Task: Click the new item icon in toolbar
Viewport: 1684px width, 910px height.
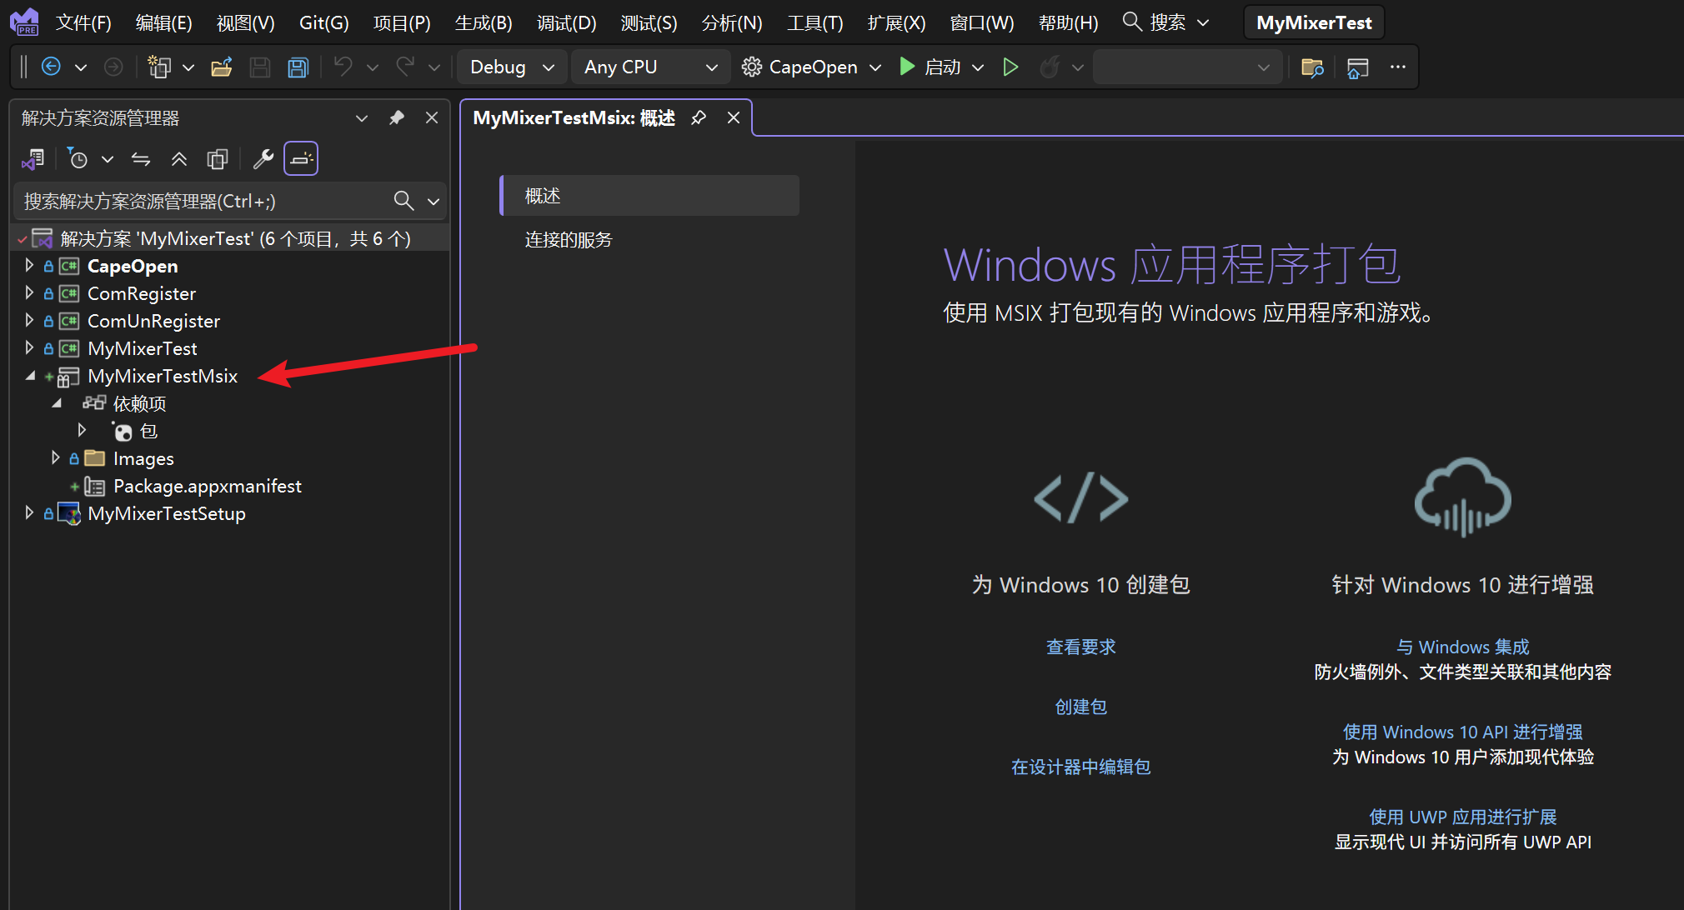Action: [x=158, y=67]
